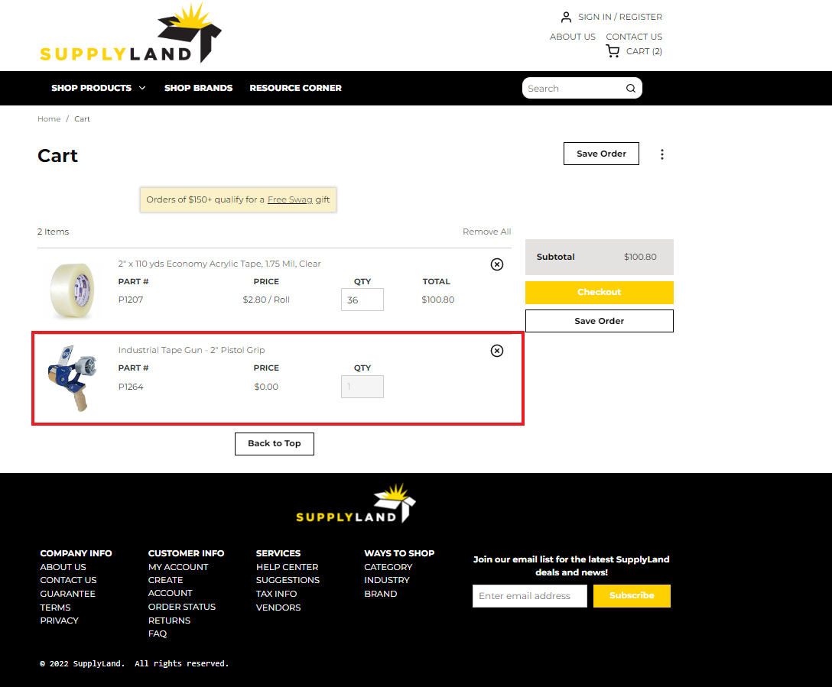The image size is (832, 687).
Task: Open the Shop Brands menu
Action: click(198, 88)
